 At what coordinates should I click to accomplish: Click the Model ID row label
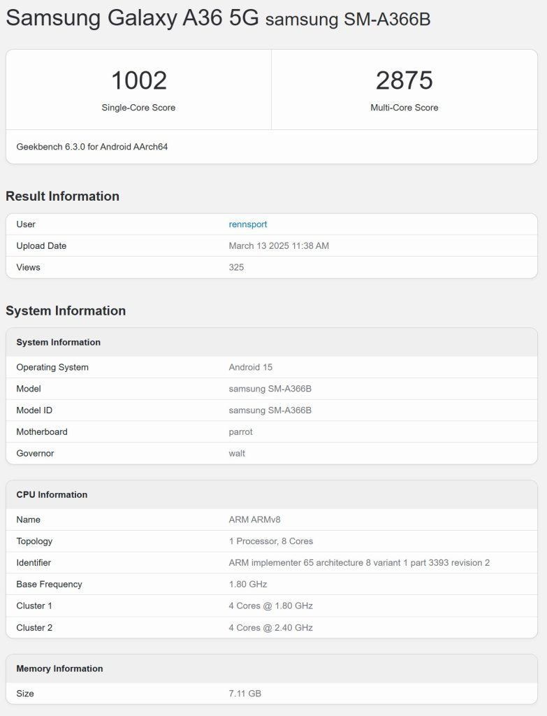coord(34,410)
